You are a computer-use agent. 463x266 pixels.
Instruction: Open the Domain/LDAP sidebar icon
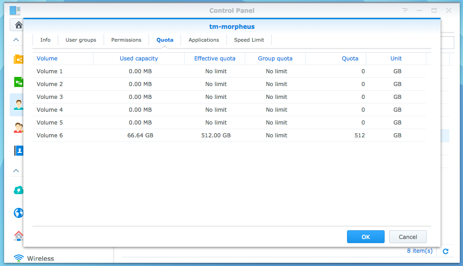18,151
